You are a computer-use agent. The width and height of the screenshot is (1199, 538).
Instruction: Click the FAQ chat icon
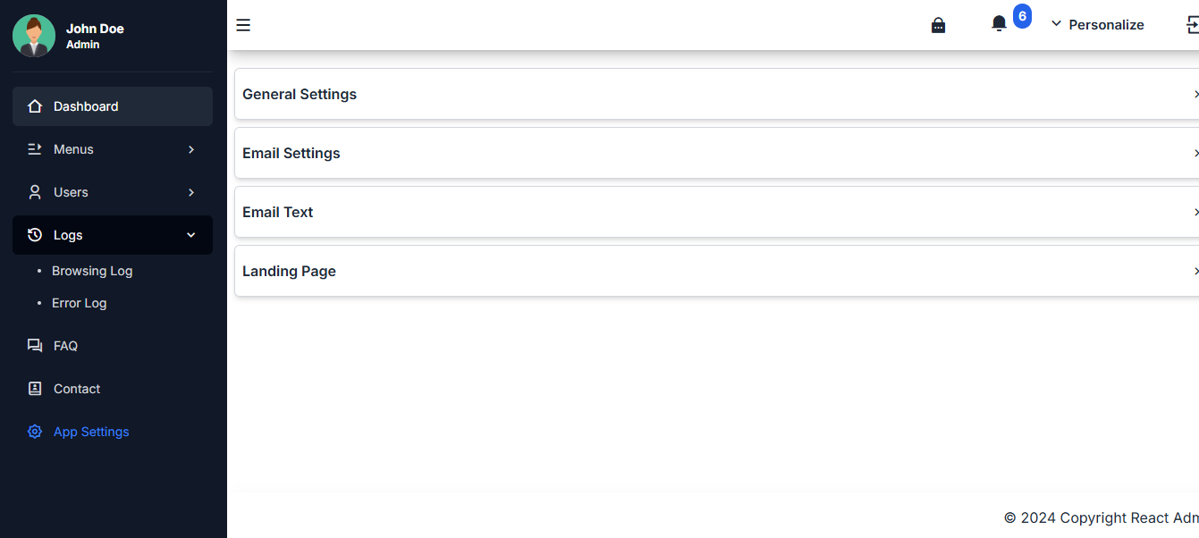coord(35,346)
